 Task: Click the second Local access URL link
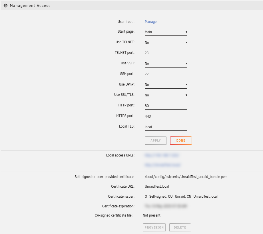(x=162, y=165)
